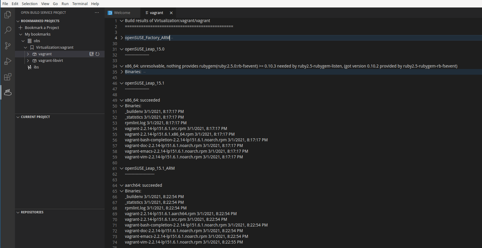The height and width of the screenshot is (248, 482).
Task: Fold the aarch64 succeeded line
Action: [x=122, y=186]
